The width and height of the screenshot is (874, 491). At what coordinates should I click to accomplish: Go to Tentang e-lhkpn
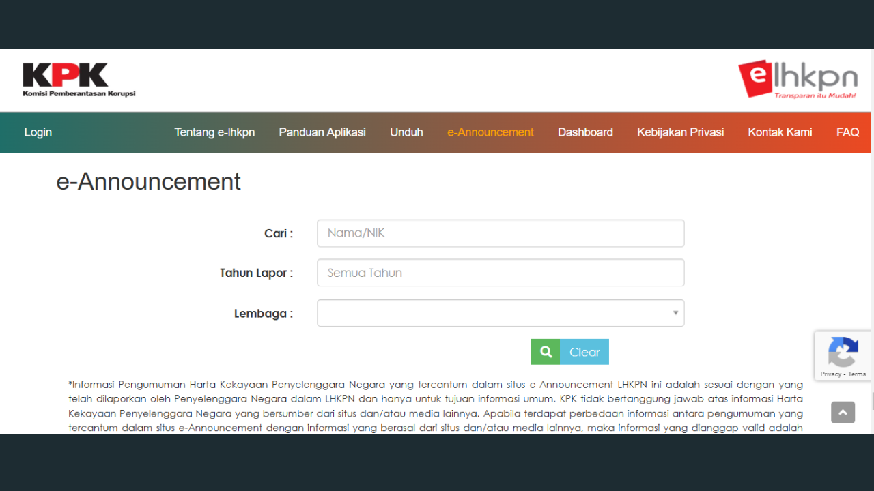click(214, 132)
